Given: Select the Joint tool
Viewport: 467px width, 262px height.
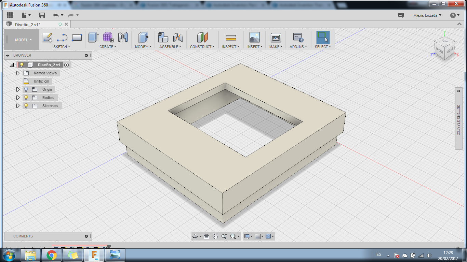Looking at the screenshot, I should (x=178, y=37).
